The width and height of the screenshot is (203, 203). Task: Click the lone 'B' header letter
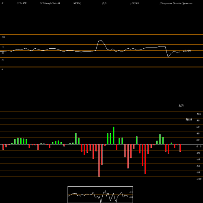point(2,3)
